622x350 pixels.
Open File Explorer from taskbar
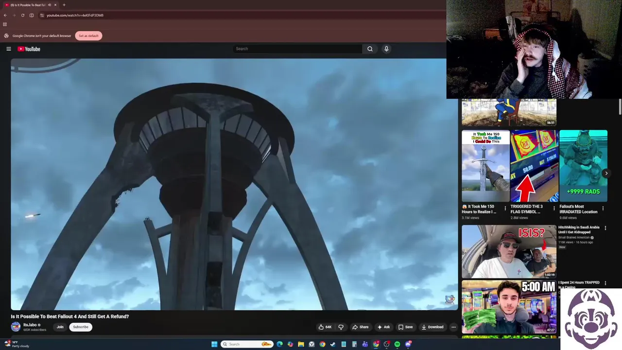point(301,344)
